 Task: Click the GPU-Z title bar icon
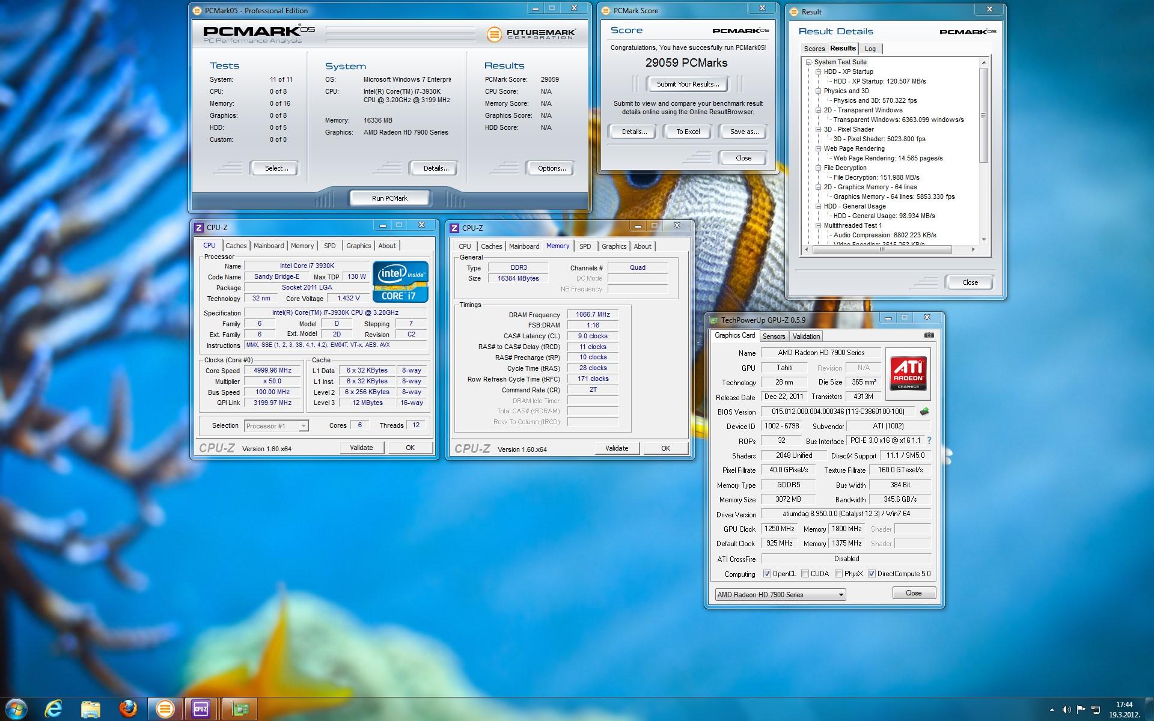713,320
